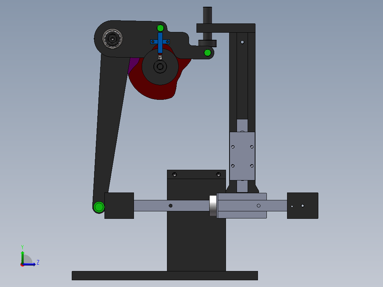Select the green pin beside the flange
This screenshot has width=383, height=287.
point(207,53)
